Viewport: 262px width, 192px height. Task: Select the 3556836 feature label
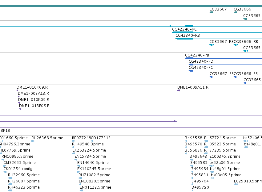pyautogui.click(x=193, y=150)
